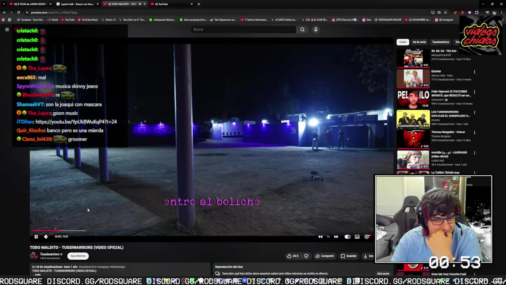Bookmark this page with the star icon
506x285 pixels.
tap(446, 12)
